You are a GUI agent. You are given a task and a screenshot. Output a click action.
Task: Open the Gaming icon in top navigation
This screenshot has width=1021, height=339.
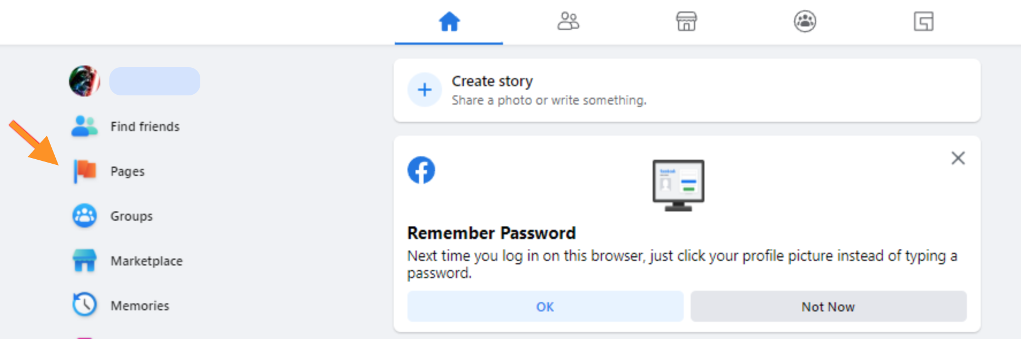tap(923, 21)
